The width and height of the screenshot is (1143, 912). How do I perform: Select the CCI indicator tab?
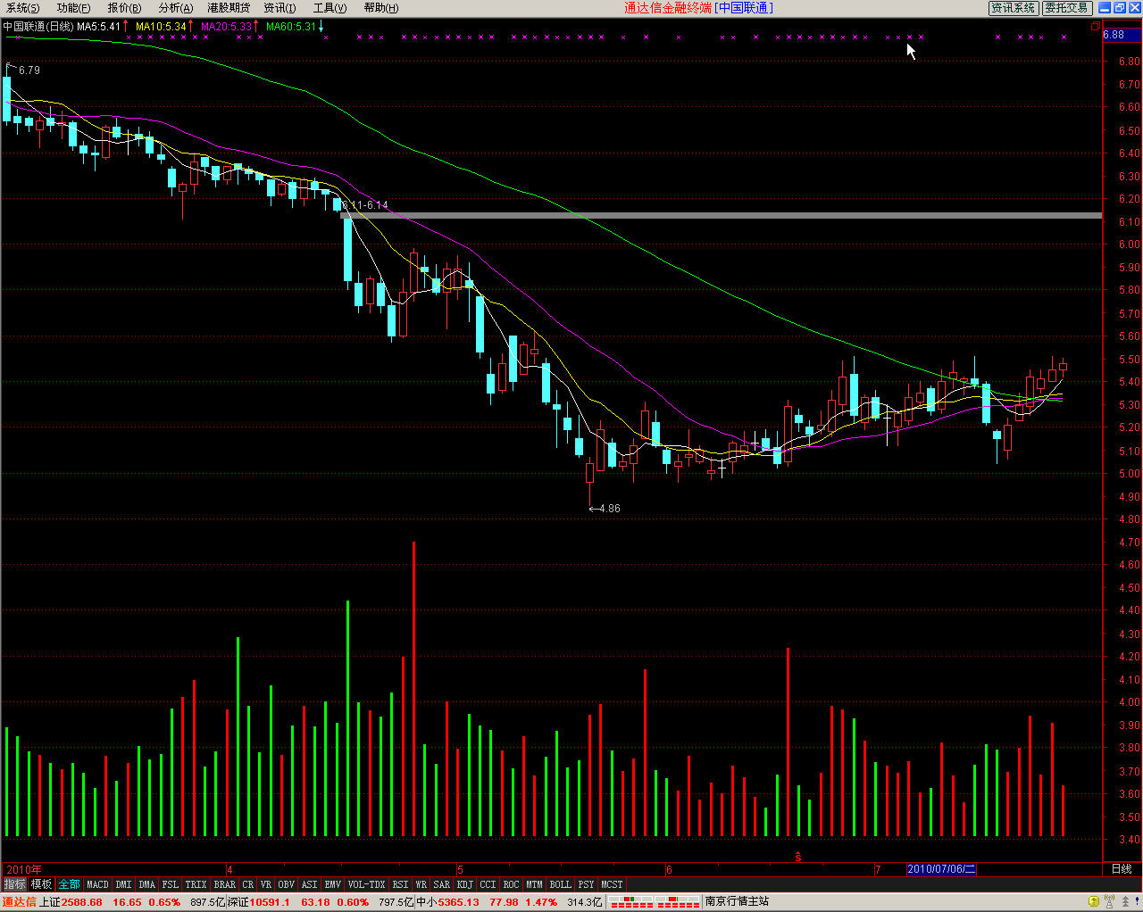click(x=488, y=884)
